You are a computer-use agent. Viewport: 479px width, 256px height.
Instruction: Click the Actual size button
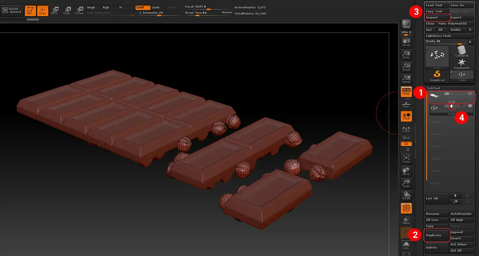406,67
